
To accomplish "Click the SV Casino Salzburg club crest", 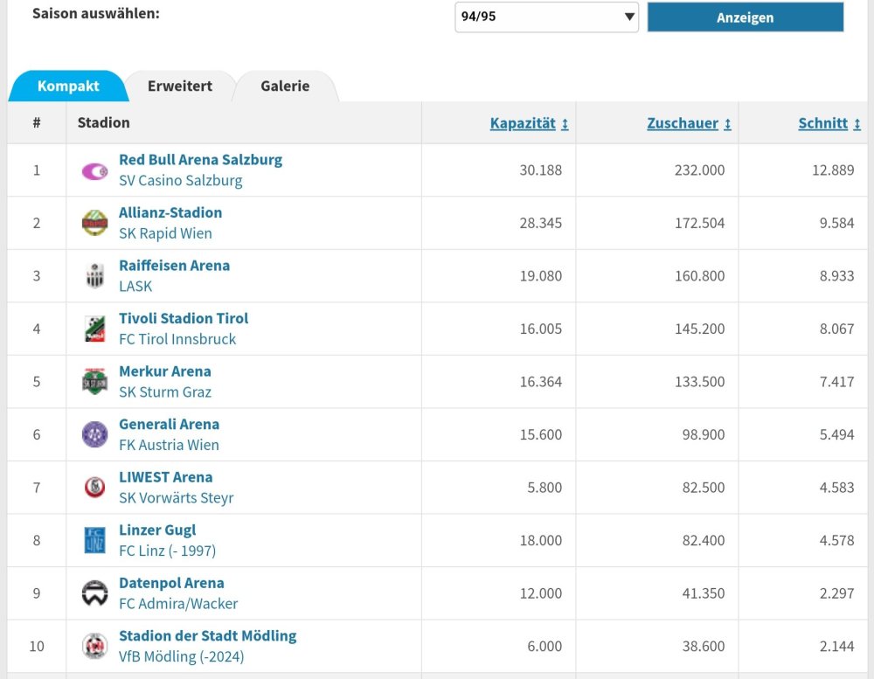I will (94, 171).
